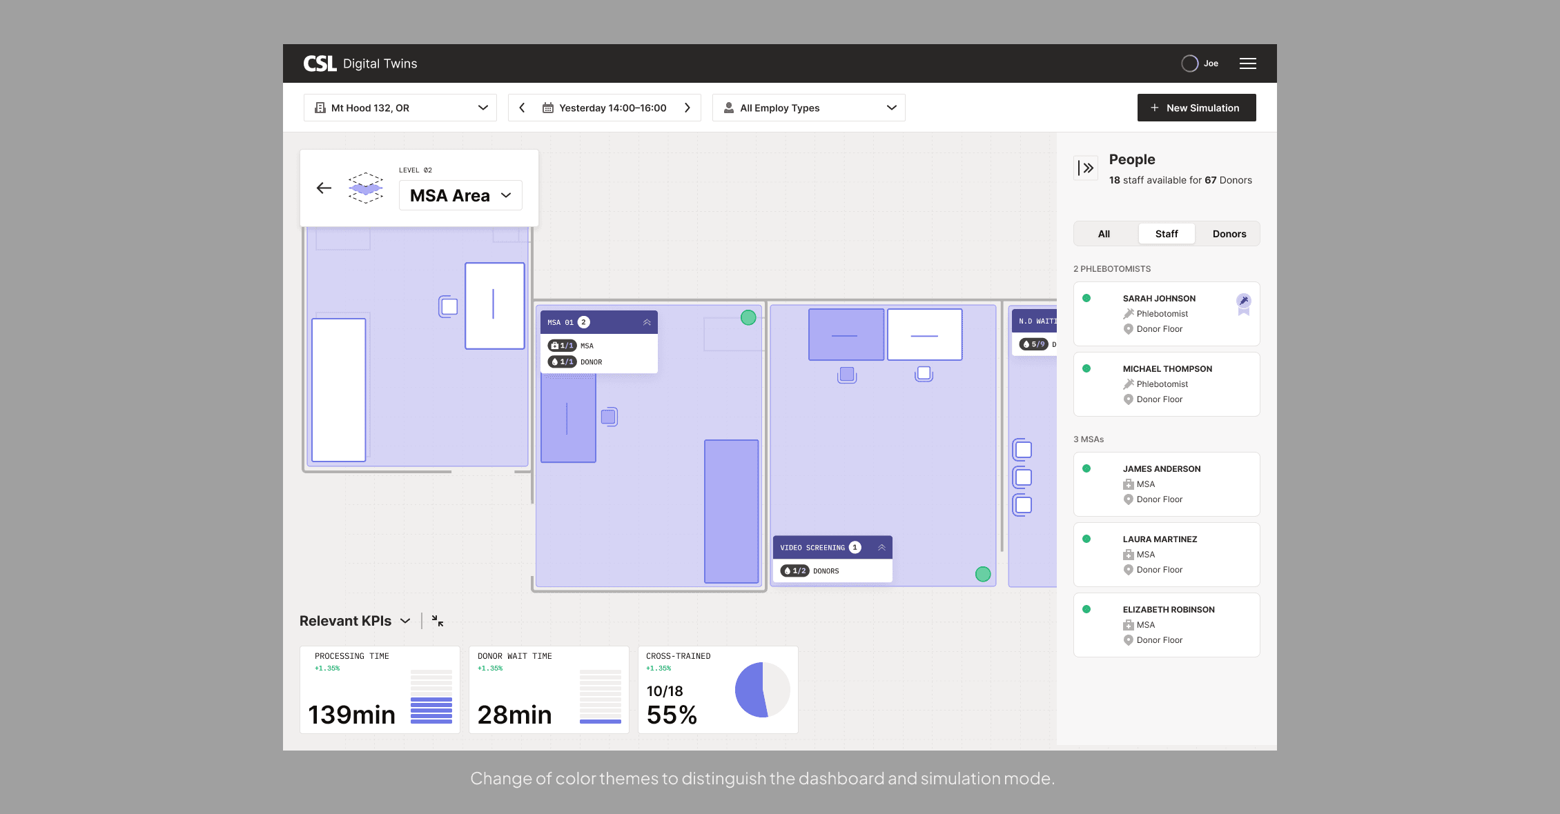Open Mt Hood 132, OR location dropdown
The width and height of the screenshot is (1560, 814).
(x=400, y=108)
